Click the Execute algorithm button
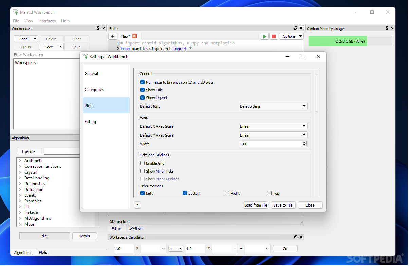The width and height of the screenshot is (409, 268). pos(29,151)
